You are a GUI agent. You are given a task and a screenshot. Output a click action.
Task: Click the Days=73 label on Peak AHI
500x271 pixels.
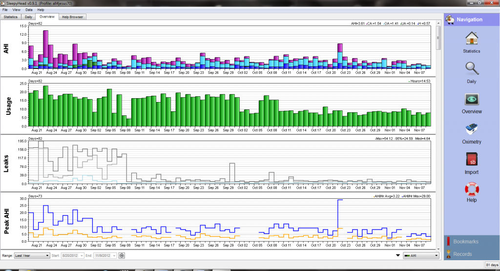pyautogui.click(x=35, y=196)
